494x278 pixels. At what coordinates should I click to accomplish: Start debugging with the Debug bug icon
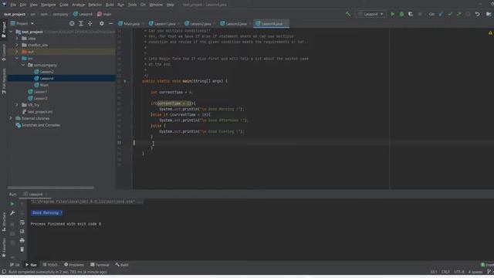401,14
